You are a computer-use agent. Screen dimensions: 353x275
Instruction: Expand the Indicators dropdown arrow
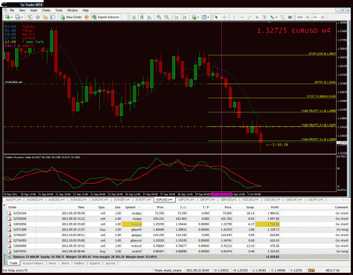(198, 18)
